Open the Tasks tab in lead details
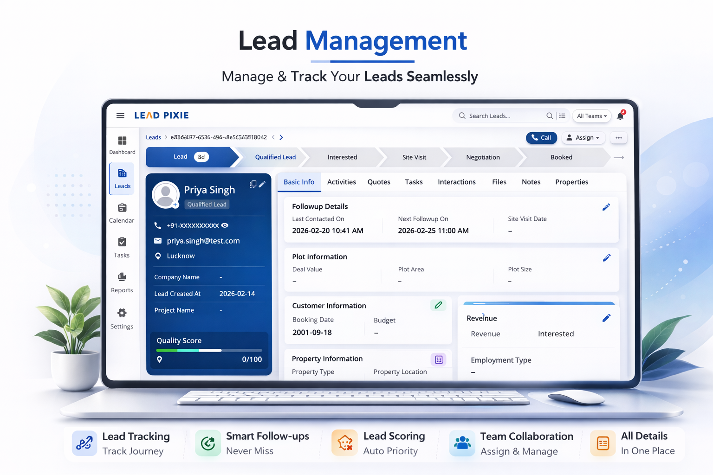The width and height of the screenshot is (713, 475). [414, 182]
